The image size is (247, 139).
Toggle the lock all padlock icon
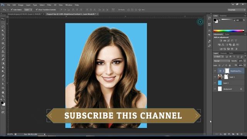pos(230,65)
